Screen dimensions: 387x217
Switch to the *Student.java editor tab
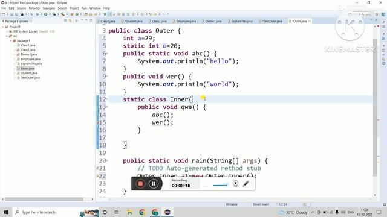[x=132, y=21]
